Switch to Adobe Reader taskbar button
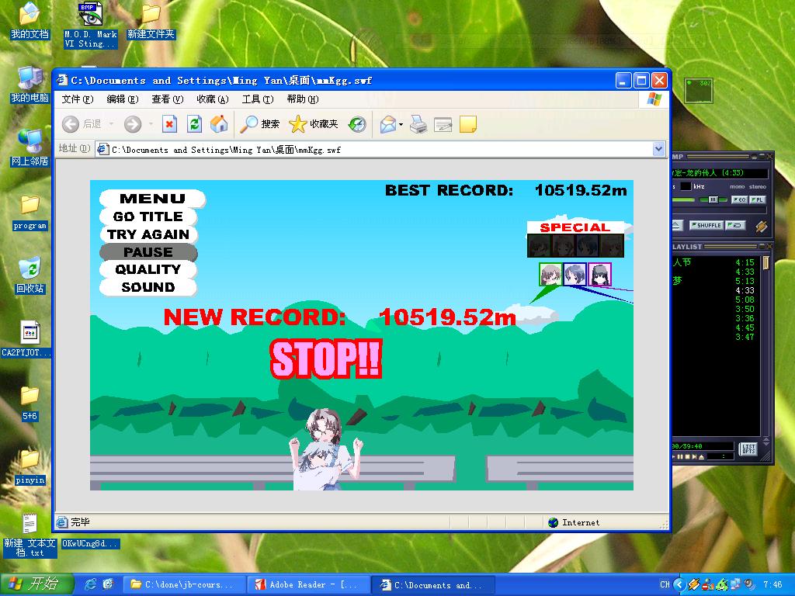The width and height of the screenshot is (795, 596). (309, 584)
